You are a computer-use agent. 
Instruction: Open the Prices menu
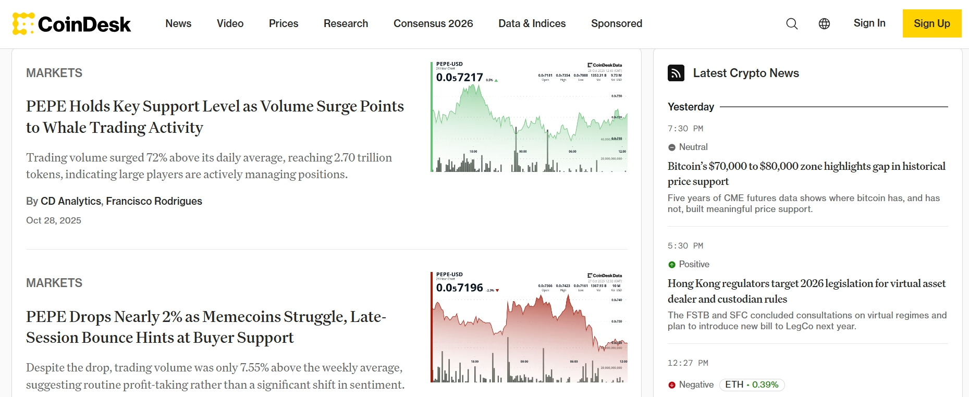coord(284,23)
